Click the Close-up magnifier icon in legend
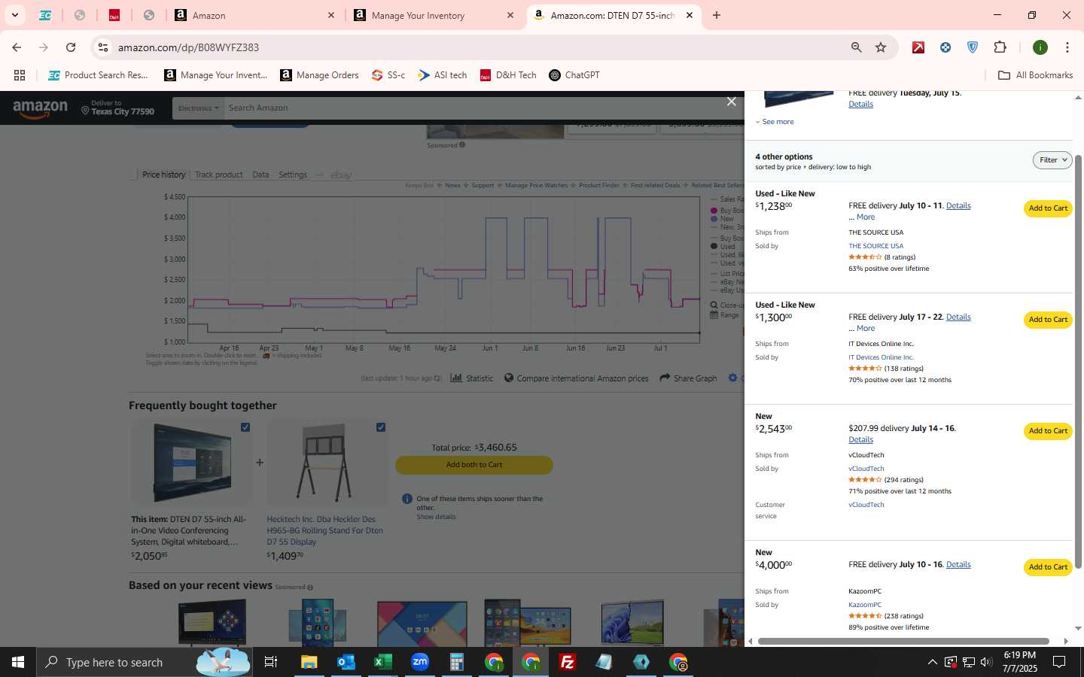The height and width of the screenshot is (677, 1084). [714, 305]
